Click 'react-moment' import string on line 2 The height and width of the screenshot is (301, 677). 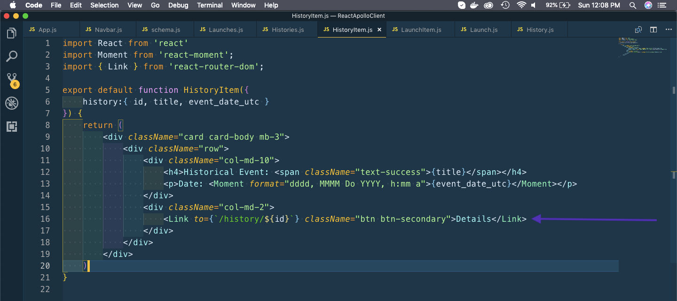click(194, 55)
